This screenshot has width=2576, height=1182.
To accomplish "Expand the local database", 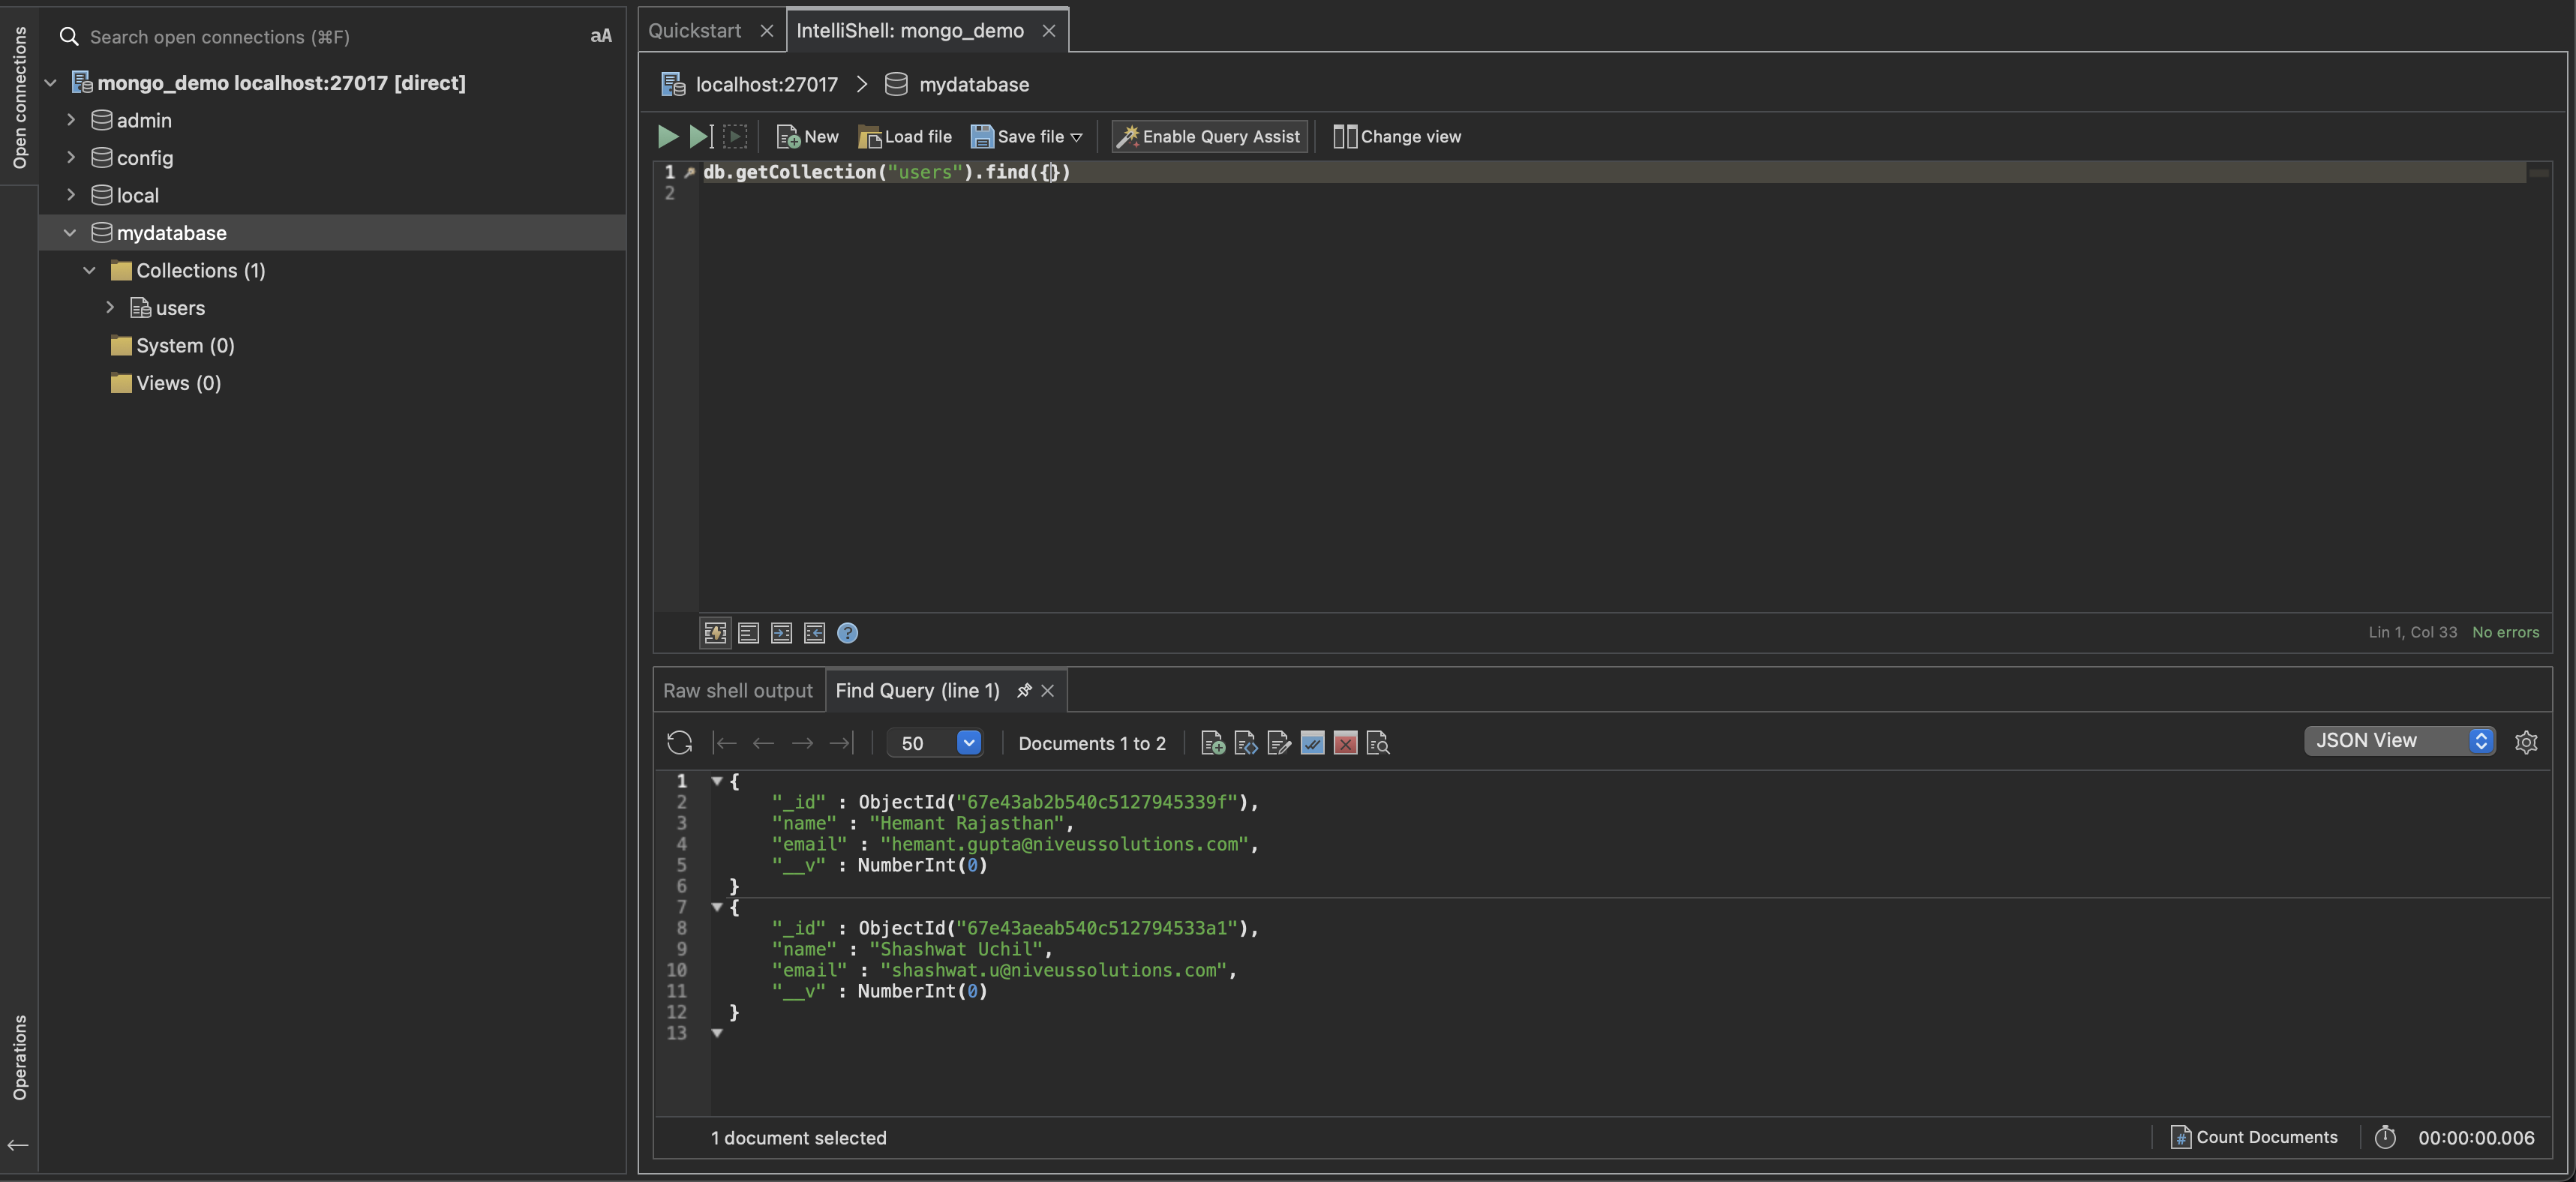I will 71,195.
